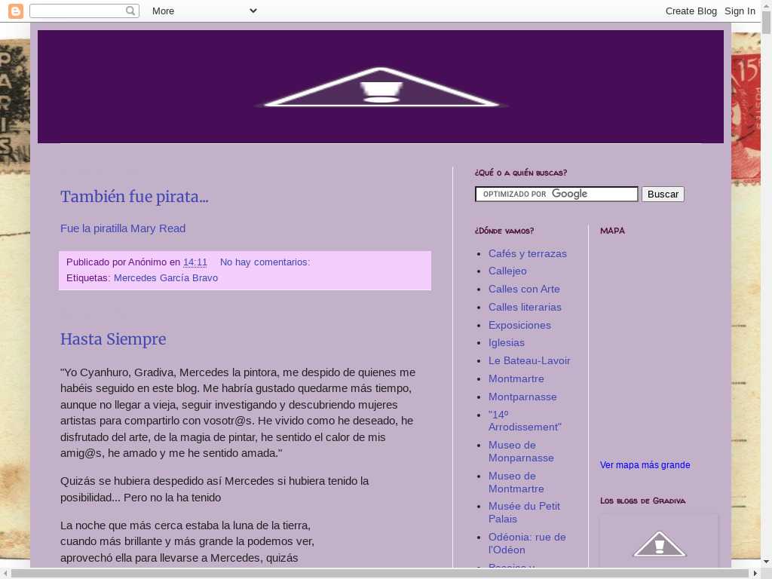Click the vertical scrollbar down arrow

pyautogui.click(x=767, y=561)
